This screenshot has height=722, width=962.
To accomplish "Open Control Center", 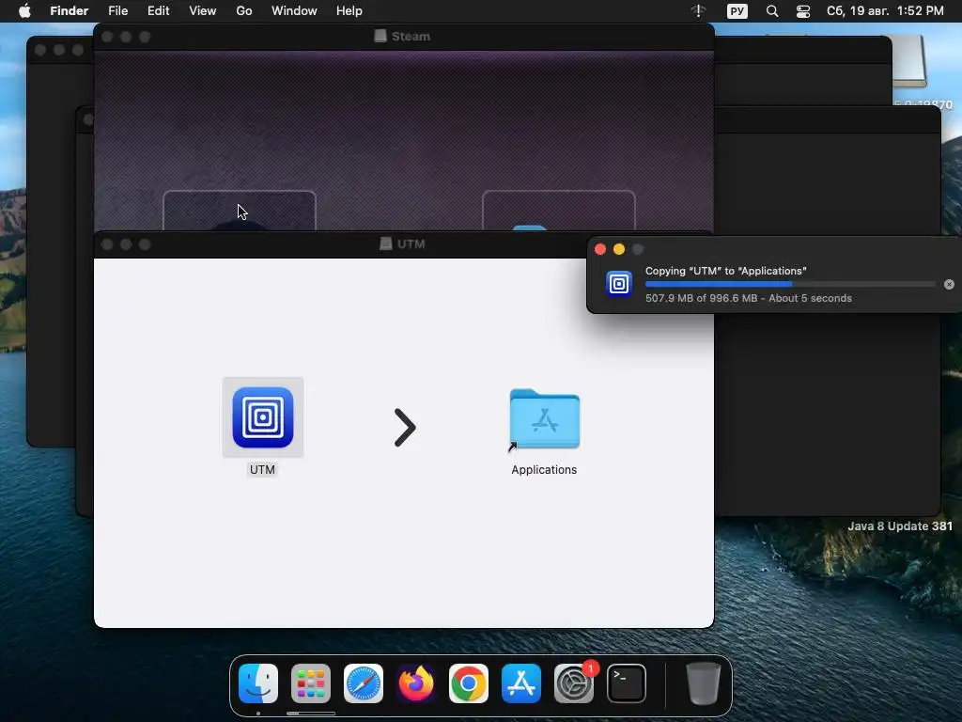I will [x=803, y=11].
